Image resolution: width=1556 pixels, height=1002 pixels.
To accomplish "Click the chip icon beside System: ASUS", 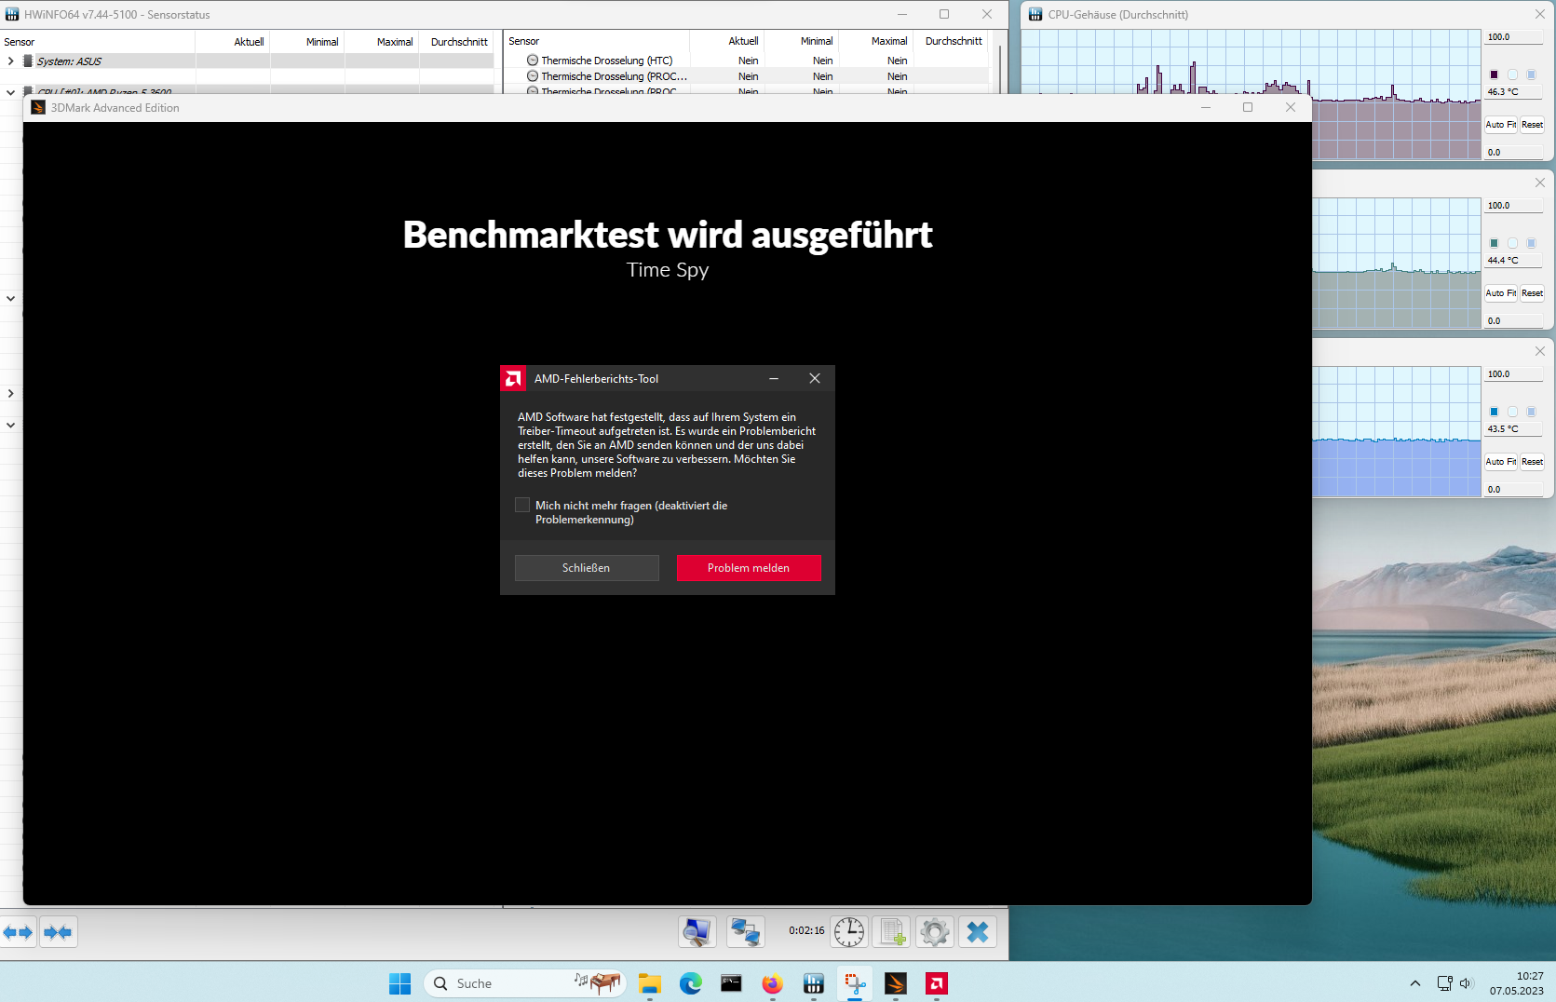I will (28, 61).
